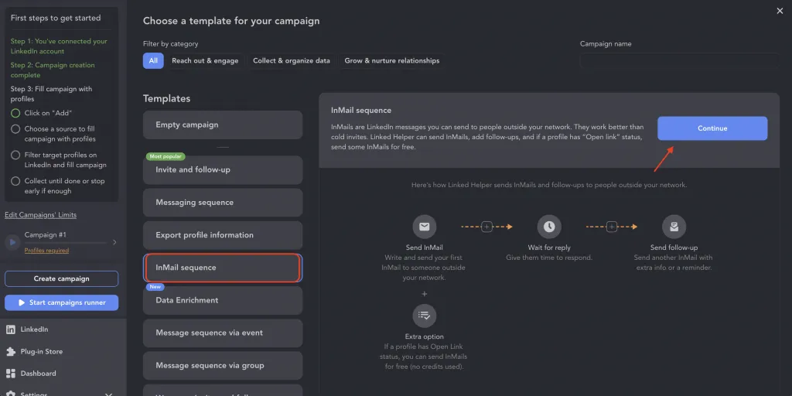The image size is (792, 396).
Task: Collapse sidebar menu chevron near Settings
Action: (x=108, y=394)
